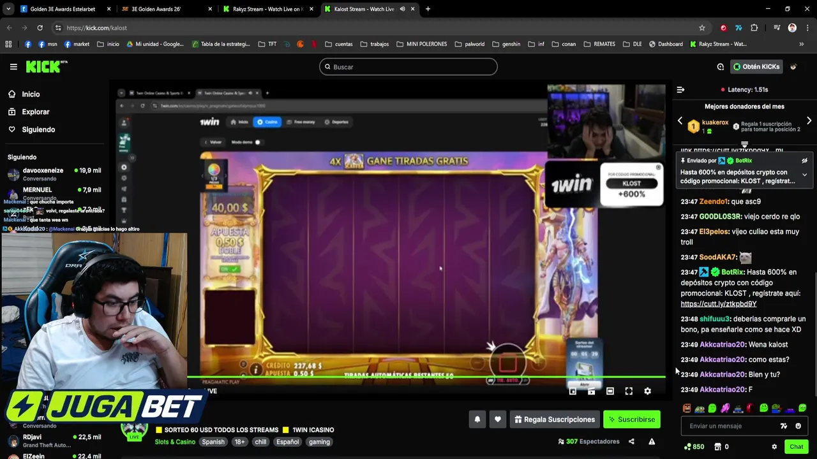Click username Zeendo1 in chat
Viewport: 817px width, 459px height.
coord(714,201)
